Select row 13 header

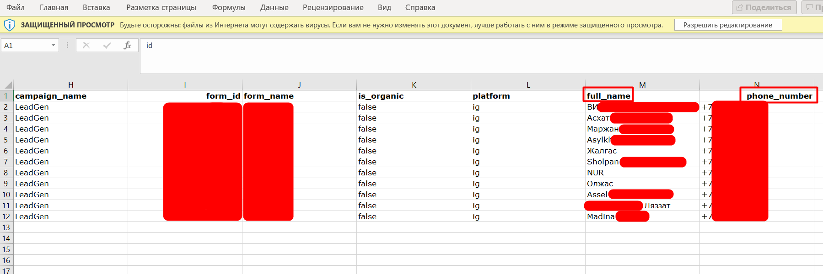[6, 227]
